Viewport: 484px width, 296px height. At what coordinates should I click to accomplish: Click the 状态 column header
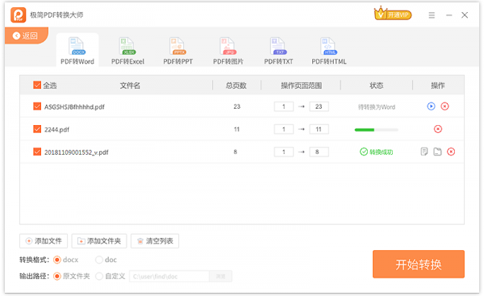tap(376, 85)
